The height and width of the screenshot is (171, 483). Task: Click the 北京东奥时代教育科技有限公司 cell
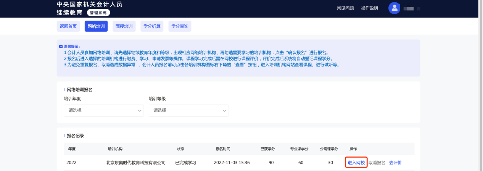point(136,163)
